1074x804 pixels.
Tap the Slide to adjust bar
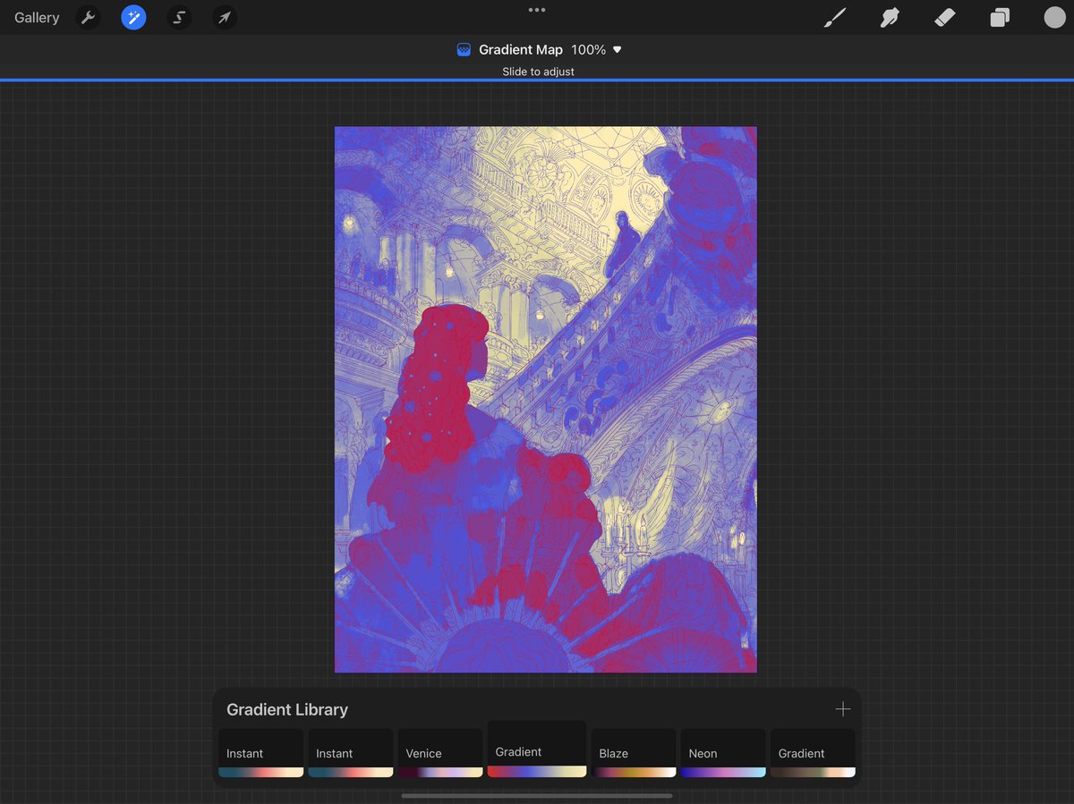537,72
